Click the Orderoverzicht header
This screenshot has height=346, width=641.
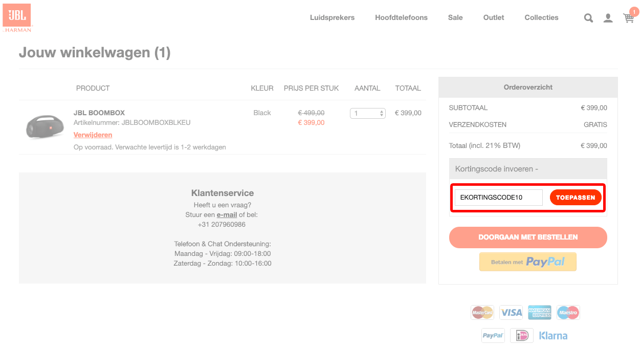point(528,88)
